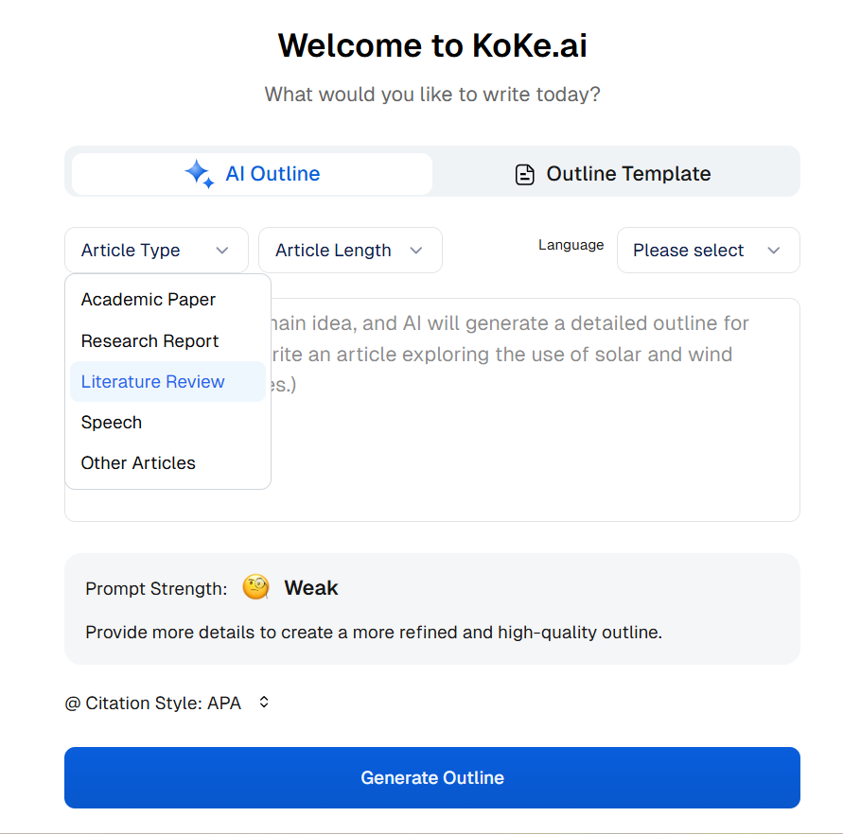Open the Article Length dropdown

[x=349, y=251]
